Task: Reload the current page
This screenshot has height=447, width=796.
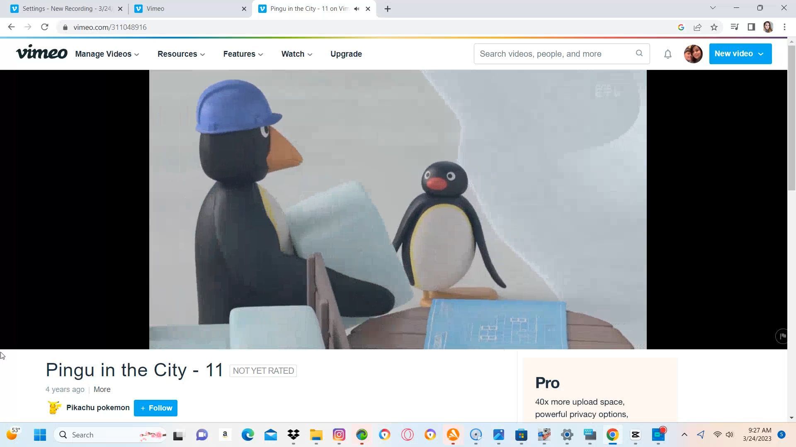Action: point(45,27)
